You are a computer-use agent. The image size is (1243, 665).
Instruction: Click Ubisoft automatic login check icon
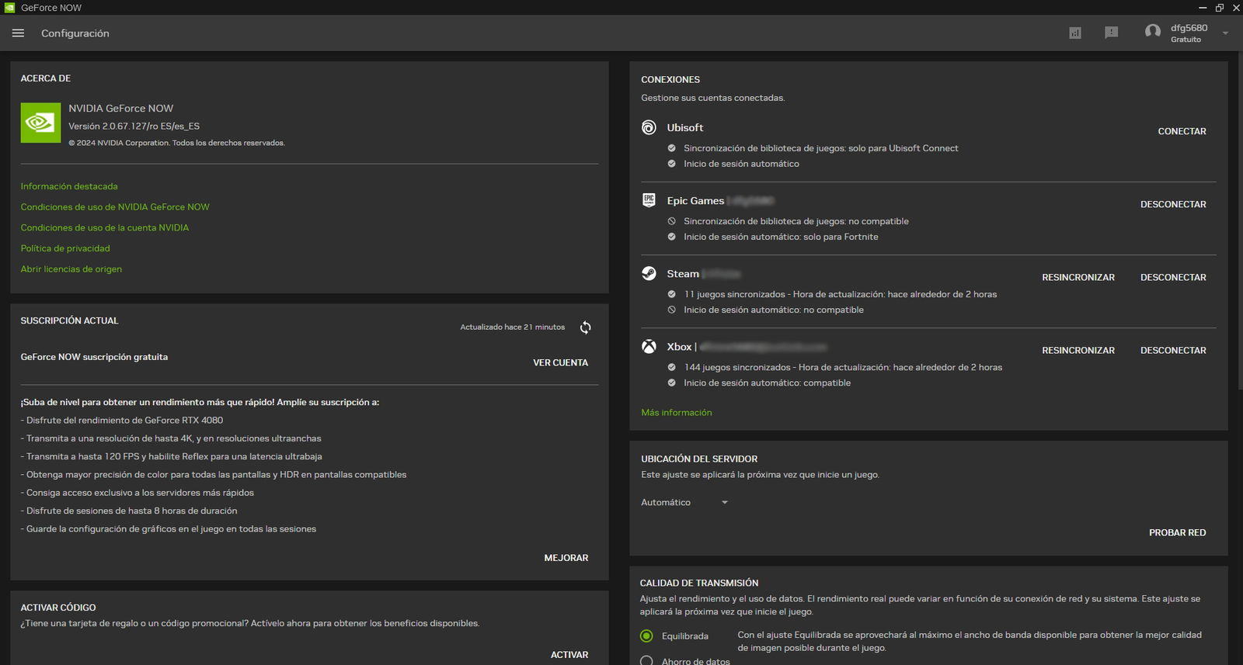[x=672, y=164]
